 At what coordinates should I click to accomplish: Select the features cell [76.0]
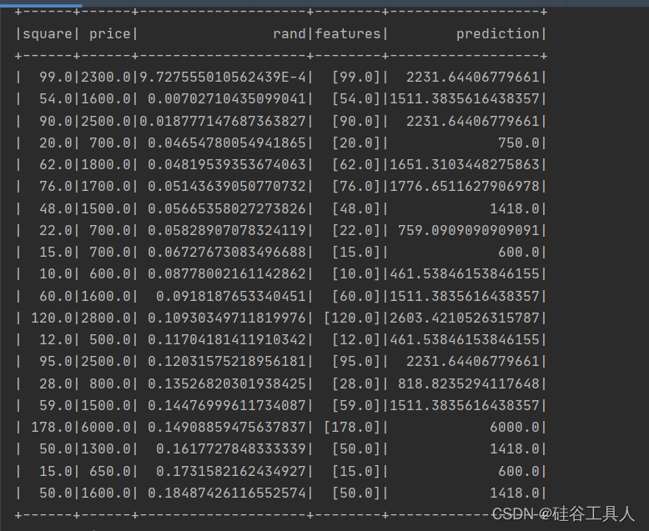click(x=356, y=187)
